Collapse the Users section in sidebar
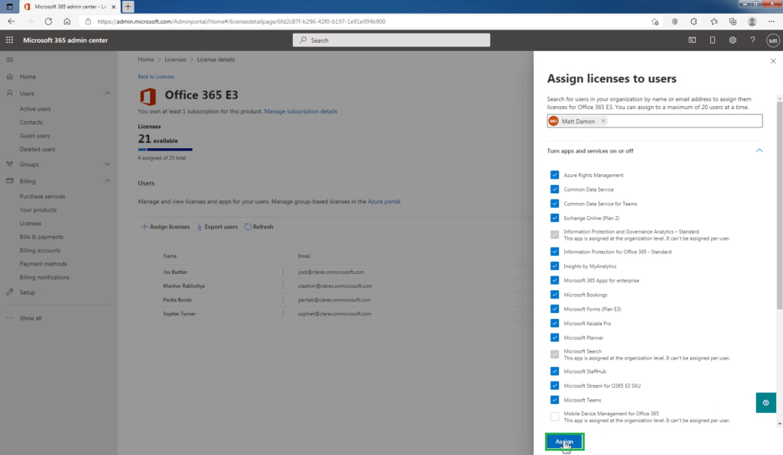This screenshot has height=455, width=783. 107,93
